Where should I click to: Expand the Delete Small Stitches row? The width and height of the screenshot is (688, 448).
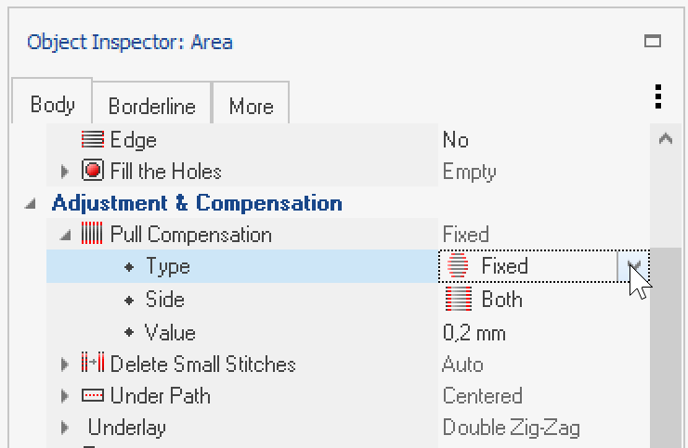point(64,364)
